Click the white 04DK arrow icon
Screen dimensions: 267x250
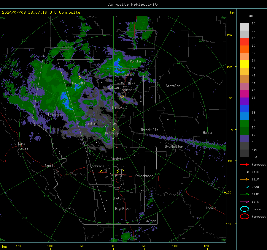[244, 172]
